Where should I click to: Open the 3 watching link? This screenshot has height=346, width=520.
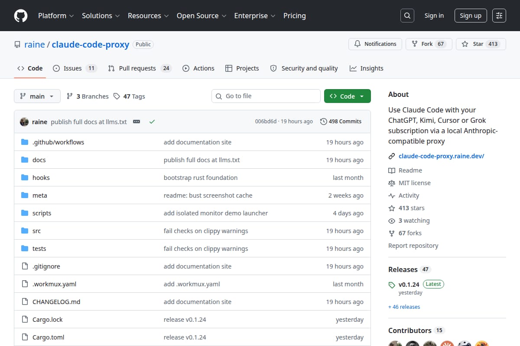(409, 221)
